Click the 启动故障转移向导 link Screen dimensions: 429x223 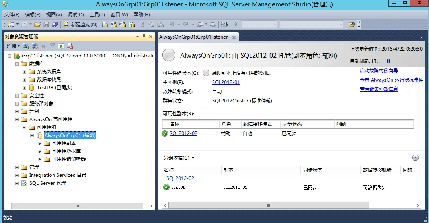point(379,71)
